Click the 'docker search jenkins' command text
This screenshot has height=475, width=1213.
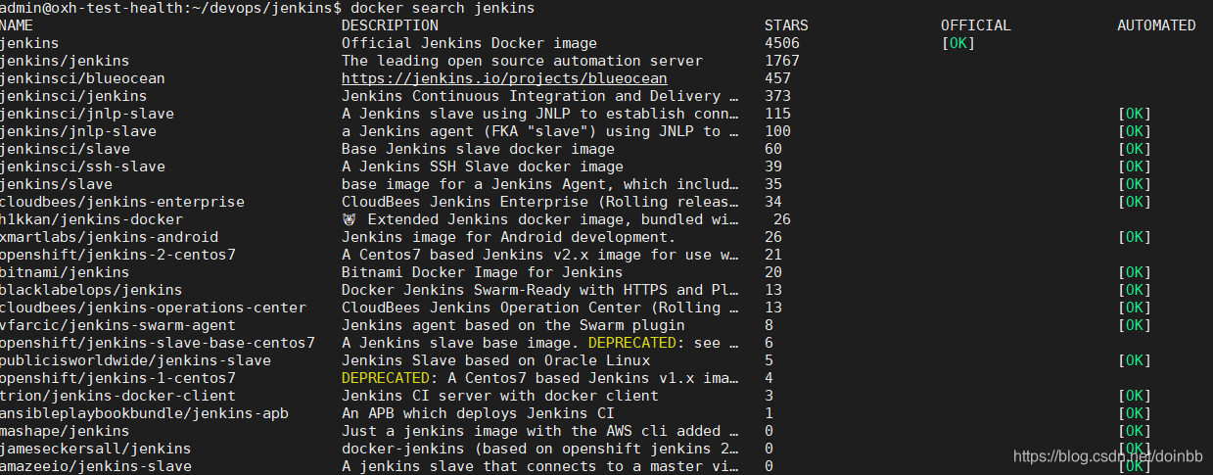click(x=443, y=8)
